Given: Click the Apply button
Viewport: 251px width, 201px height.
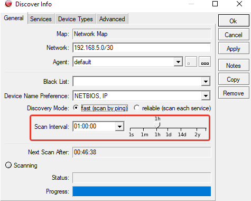Looking at the screenshot, I should (234, 48).
